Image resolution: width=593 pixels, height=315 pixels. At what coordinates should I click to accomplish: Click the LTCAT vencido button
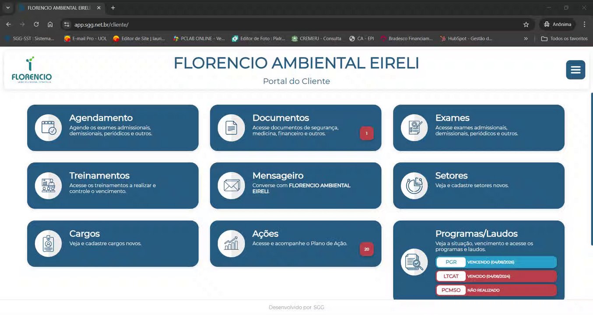coord(496,276)
